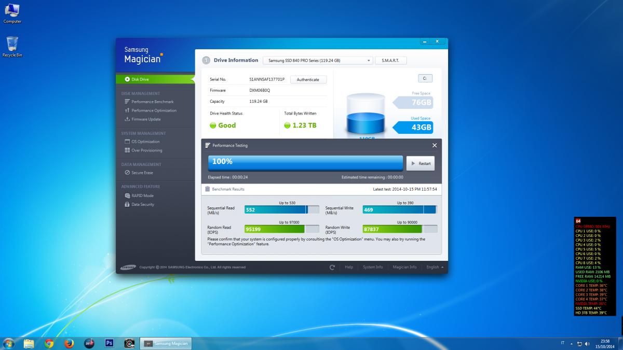
Task: Click the 100% benchmark progress bar
Action: (x=305, y=163)
